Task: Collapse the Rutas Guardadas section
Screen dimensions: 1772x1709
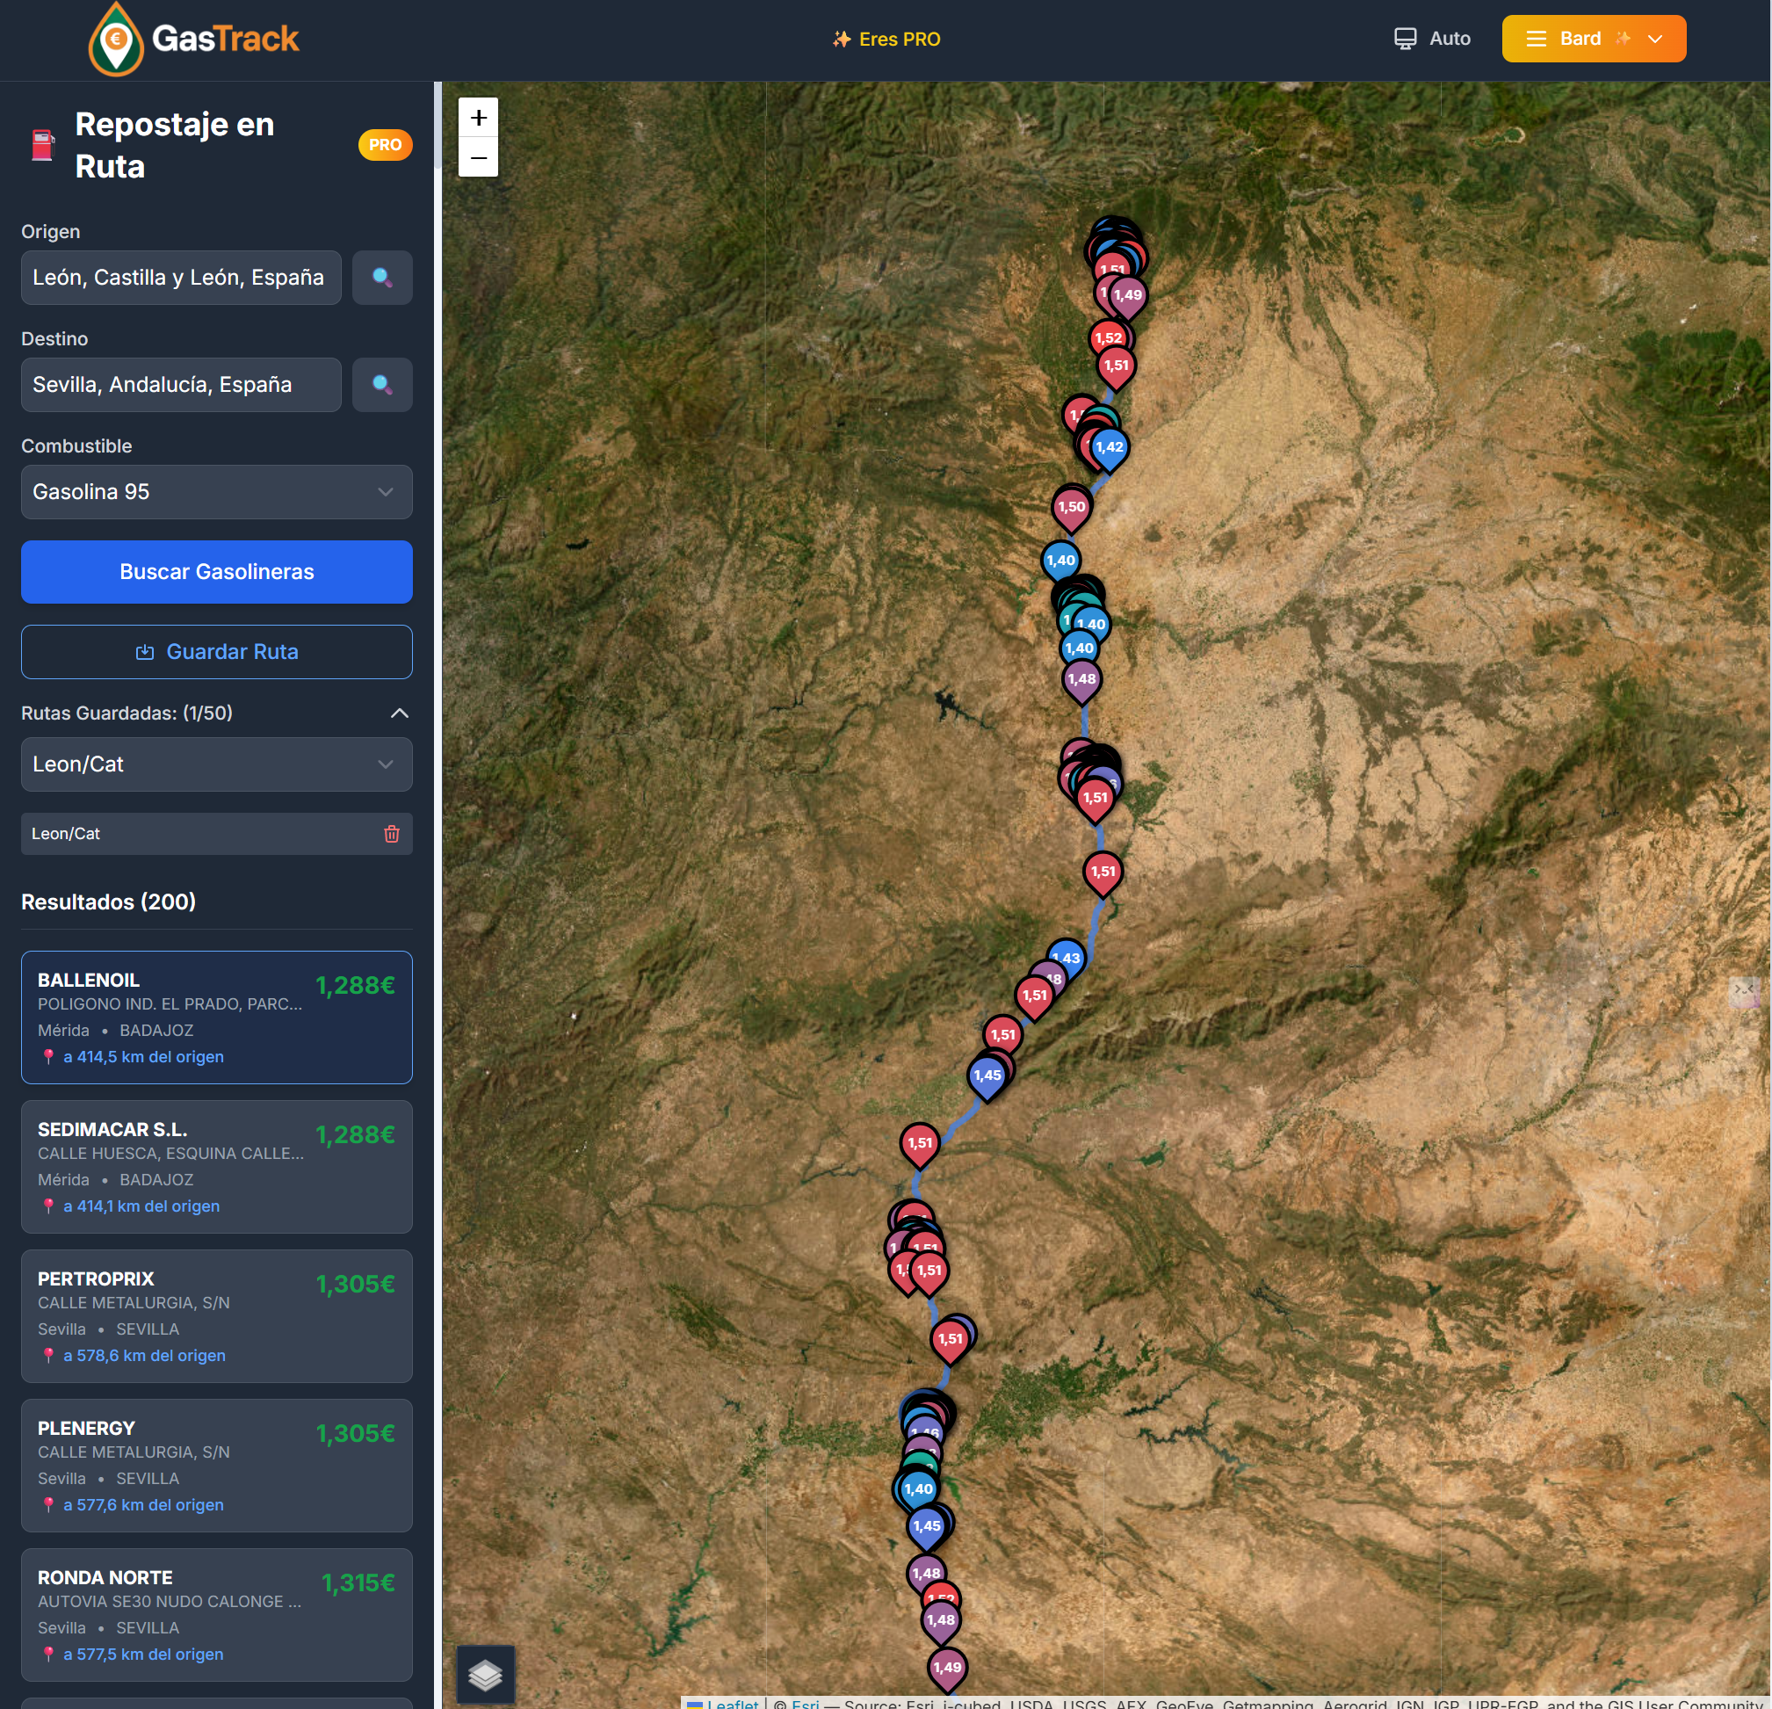Action: point(399,713)
